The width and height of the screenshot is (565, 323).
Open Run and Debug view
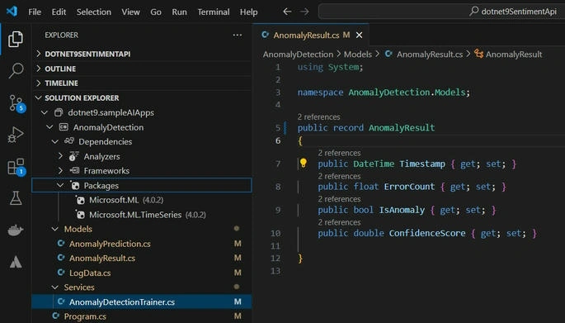pyautogui.click(x=16, y=135)
